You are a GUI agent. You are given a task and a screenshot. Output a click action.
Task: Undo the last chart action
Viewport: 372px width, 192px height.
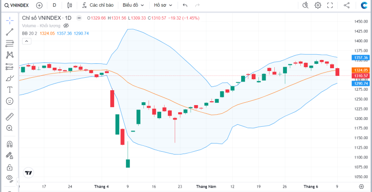coord(185,5)
